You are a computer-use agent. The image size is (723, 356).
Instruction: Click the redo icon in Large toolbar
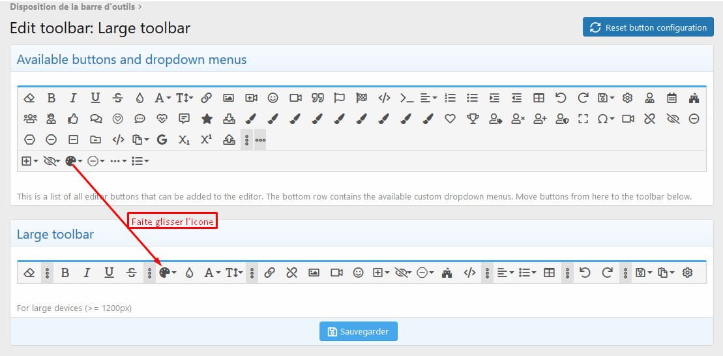coord(607,273)
